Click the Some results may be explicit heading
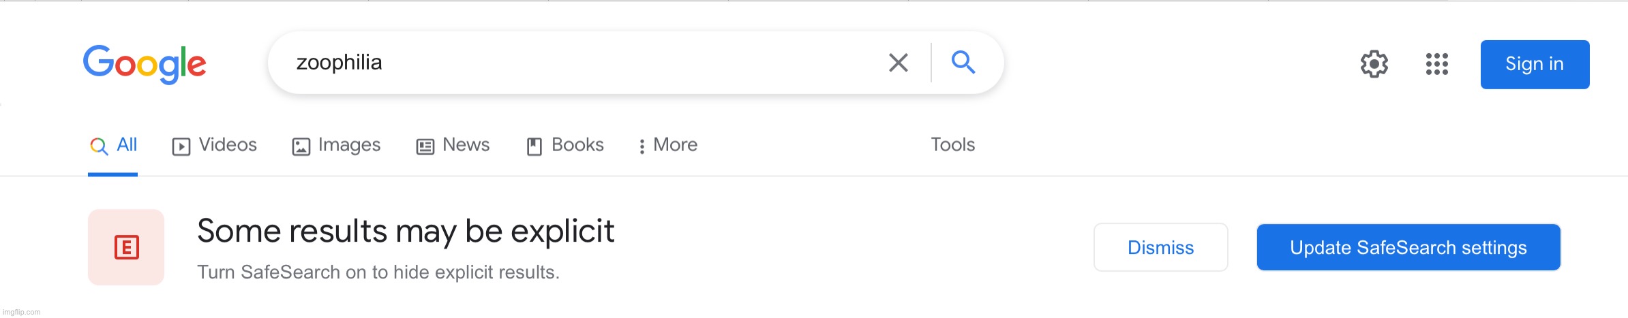Image resolution: width=1628 pixels, height=318 pixels. [x=406, y=231]
